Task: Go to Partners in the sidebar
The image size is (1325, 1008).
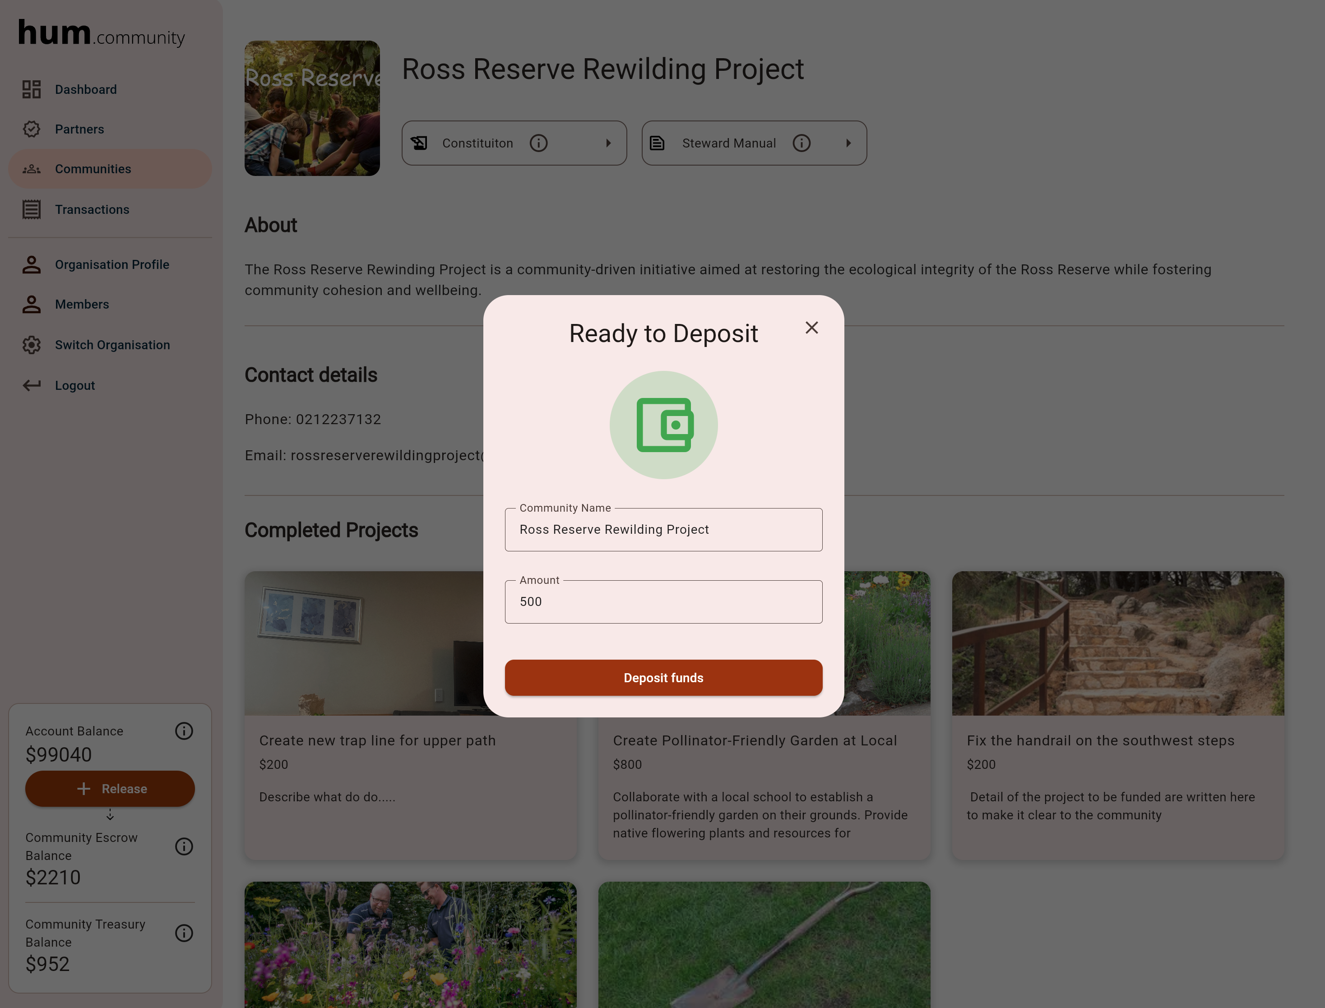Action: click(79, 129)
